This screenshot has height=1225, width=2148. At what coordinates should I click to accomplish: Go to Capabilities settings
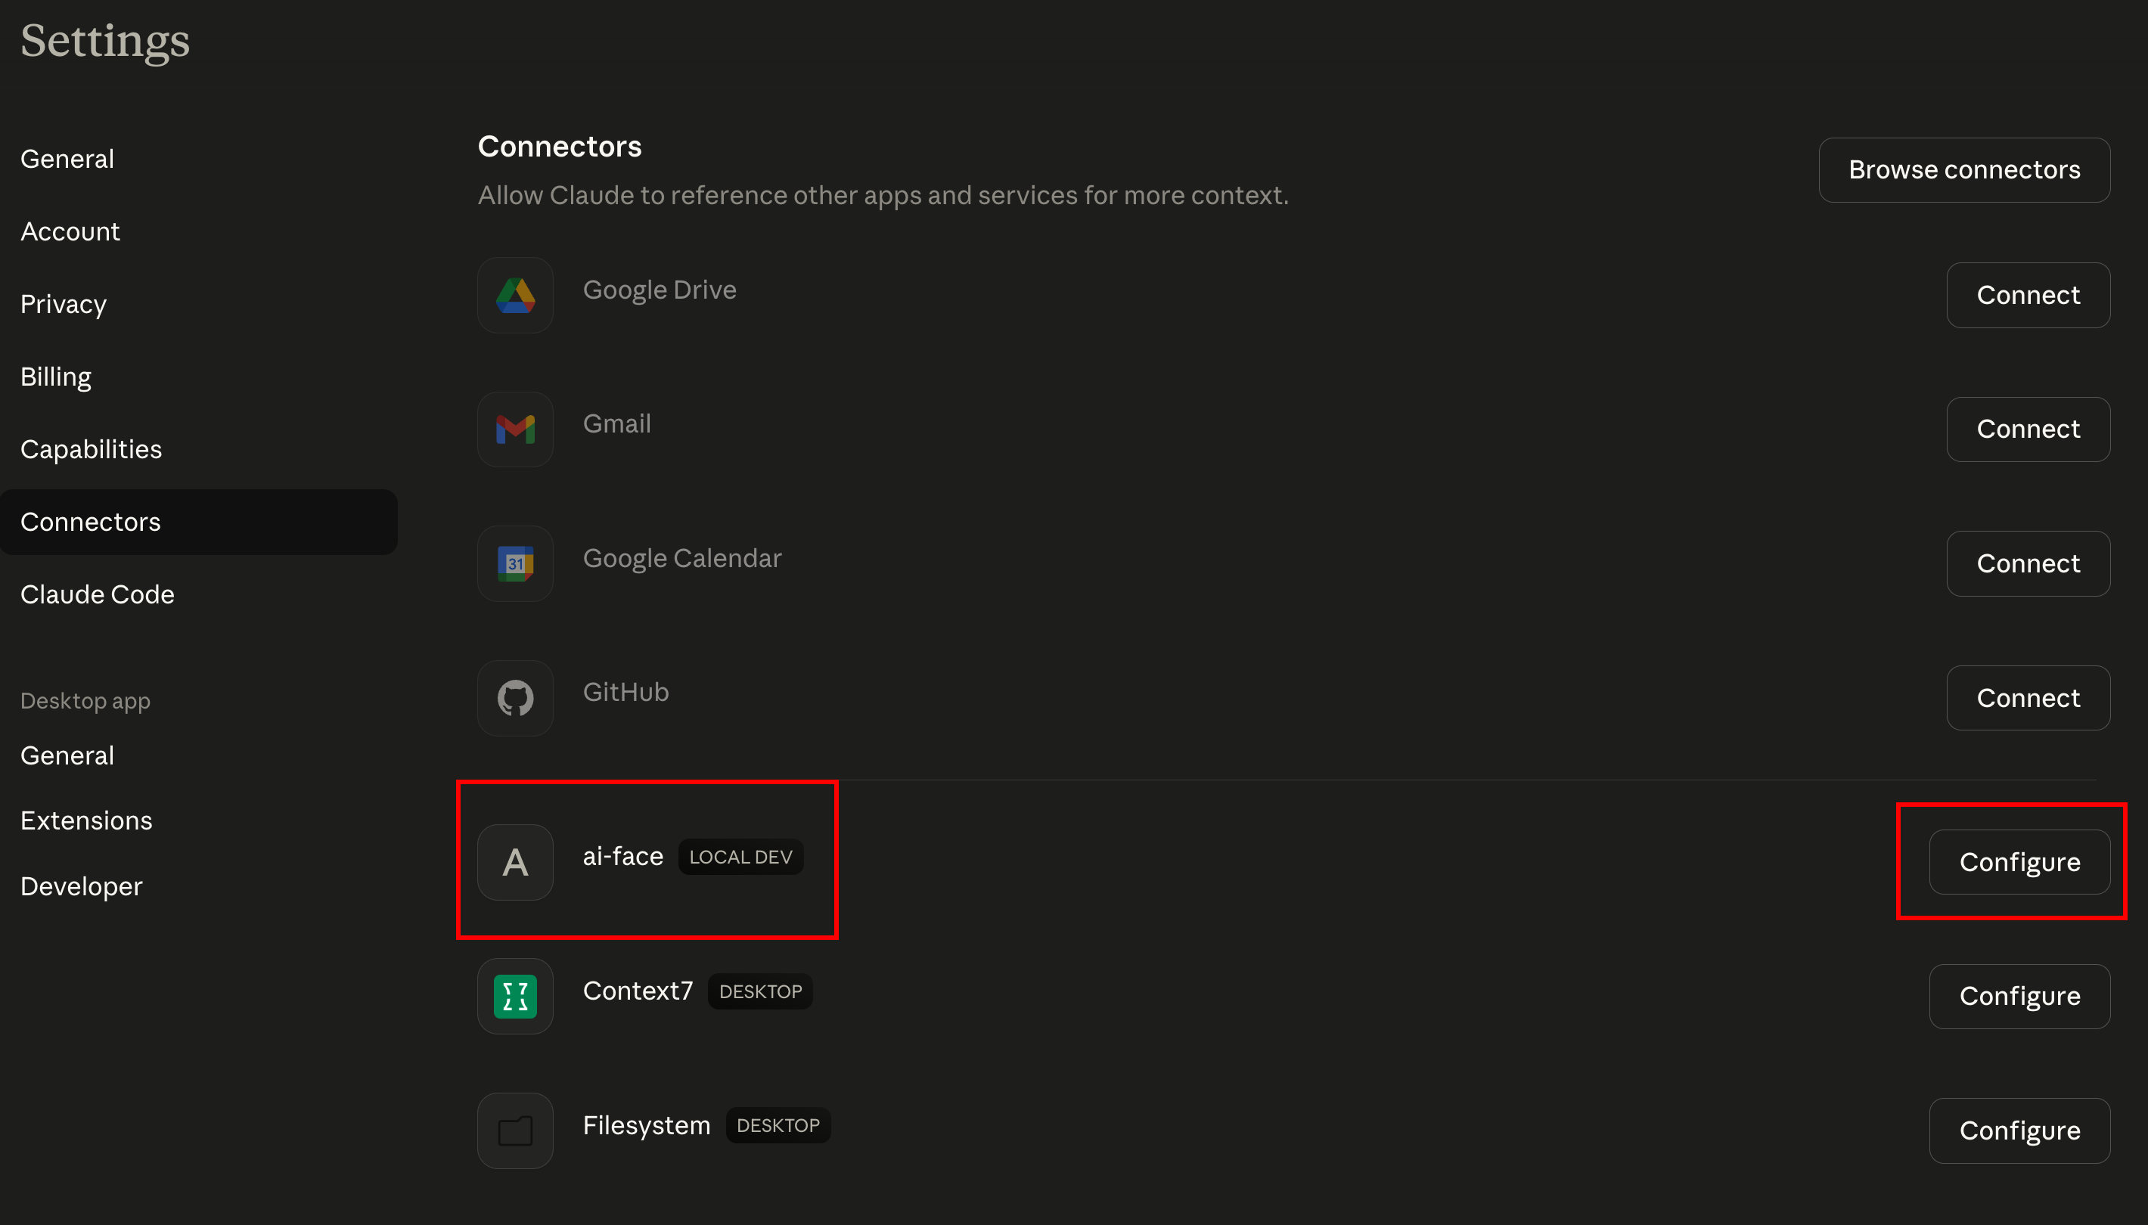pos(91,449)
